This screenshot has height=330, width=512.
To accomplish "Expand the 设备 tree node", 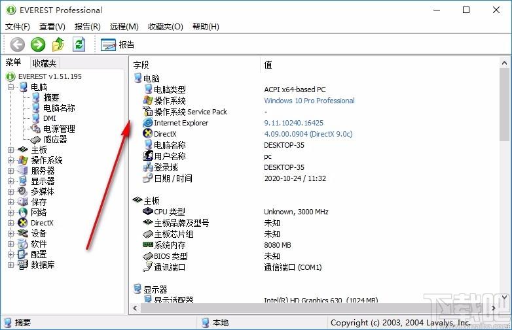I will coord(10,233).
